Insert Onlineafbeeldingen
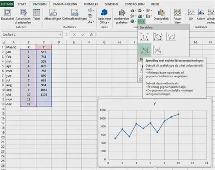215x170 pixels. point(74,15)
